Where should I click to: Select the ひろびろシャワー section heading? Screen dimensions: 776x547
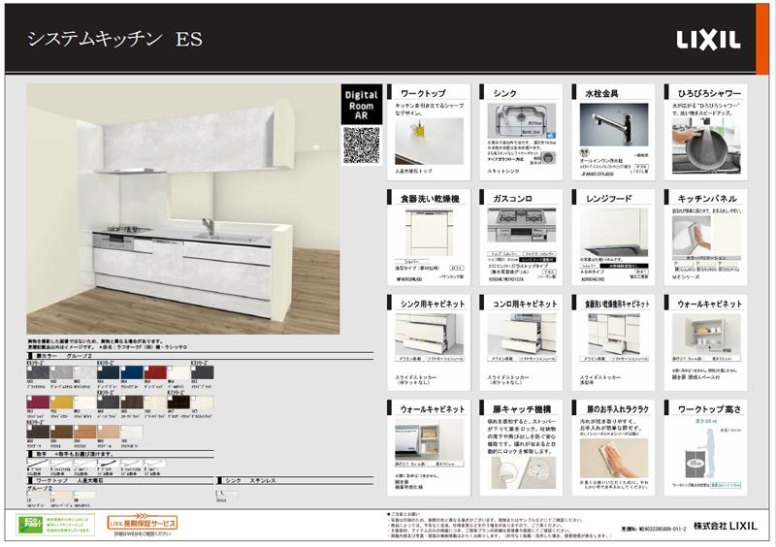click(x=708, y=93)
